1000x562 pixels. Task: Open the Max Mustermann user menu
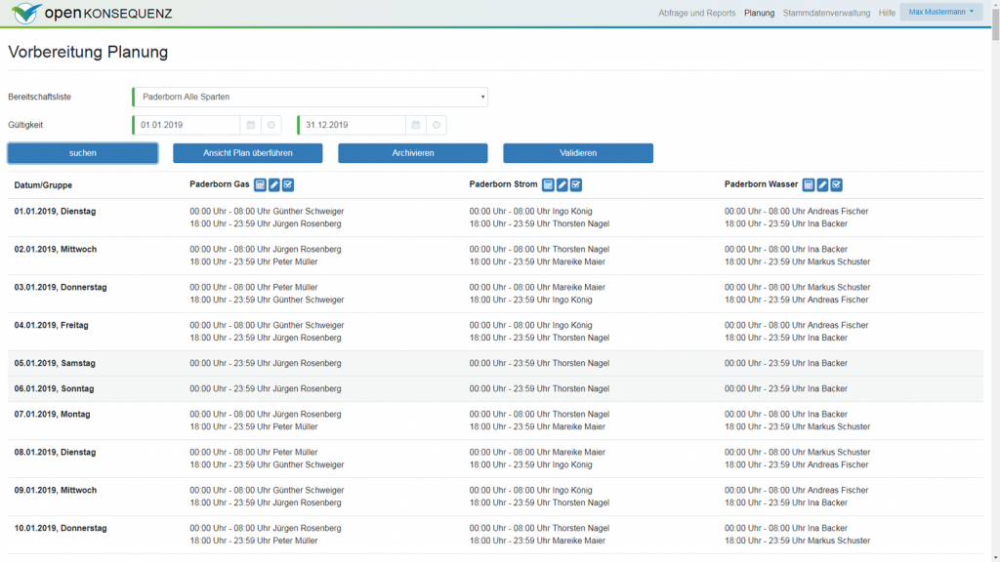(940, 12)
